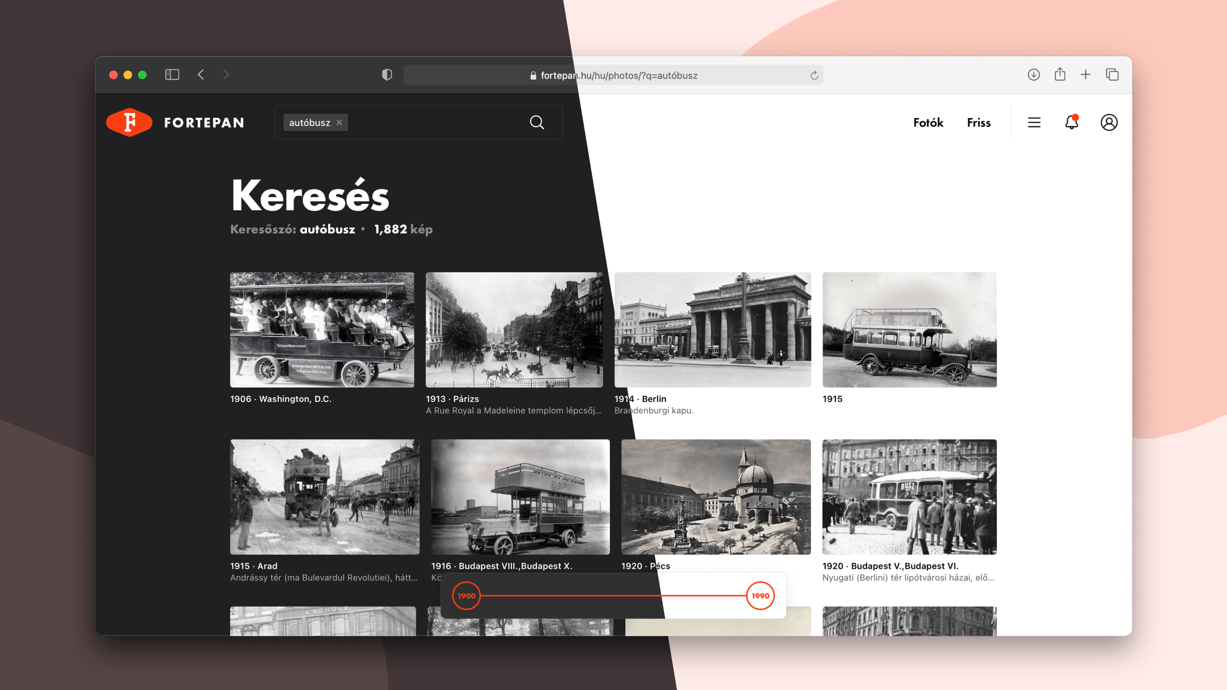Click 'Brandenburgi kapu.' description text
Screen dimensions: 1227x690
coord(654,411)
